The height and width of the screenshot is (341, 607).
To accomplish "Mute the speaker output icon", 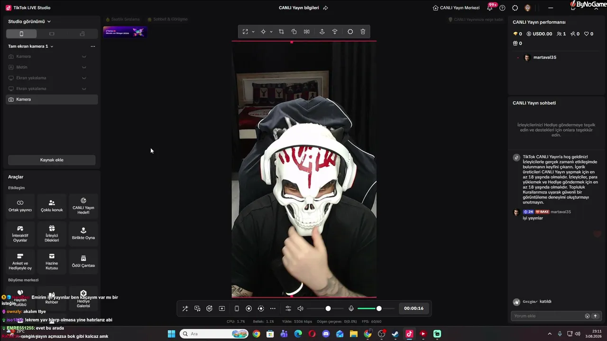I will 300,308.
